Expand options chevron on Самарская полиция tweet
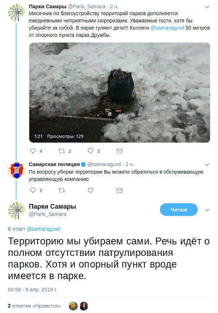The width and height of the screenshot is (218, 313). (x=207, y=165)
